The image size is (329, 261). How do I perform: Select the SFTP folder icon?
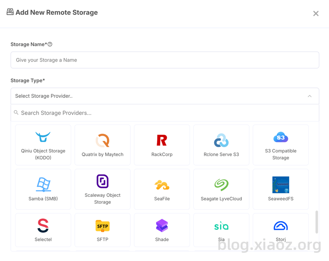(102, 226)
